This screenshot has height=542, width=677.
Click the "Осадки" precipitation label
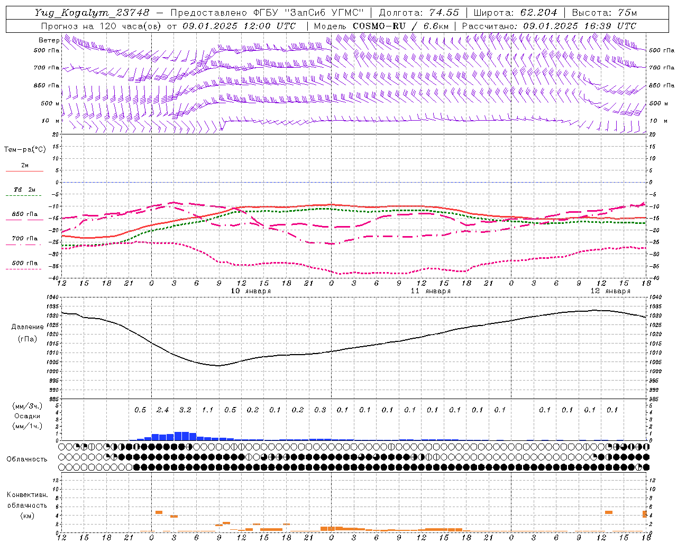28,416
